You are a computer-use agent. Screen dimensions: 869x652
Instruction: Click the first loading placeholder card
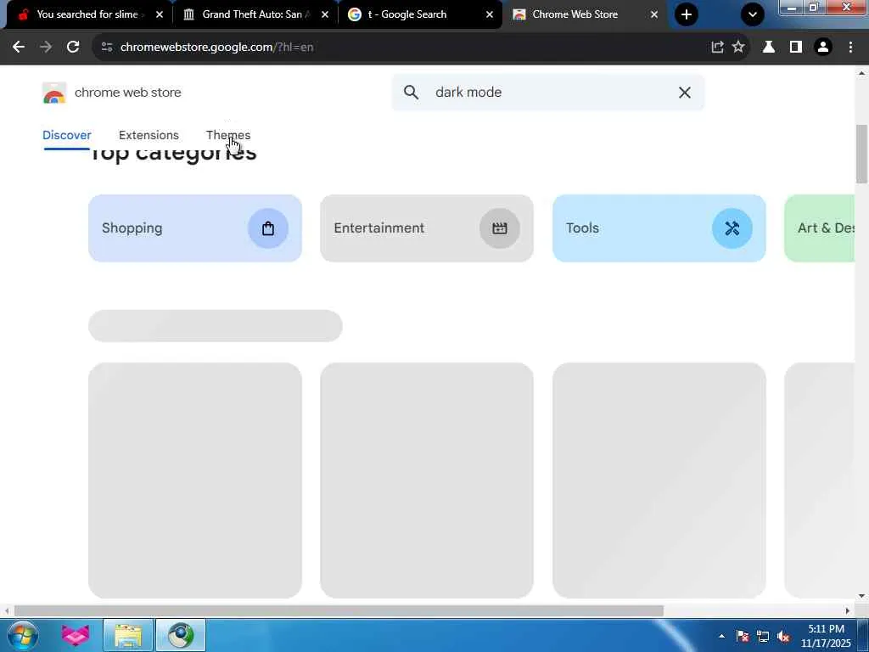click(195, 481)
